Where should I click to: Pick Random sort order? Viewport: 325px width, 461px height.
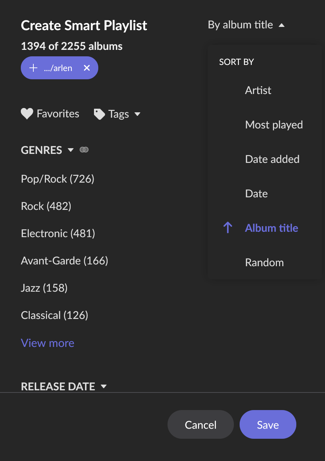264,262
